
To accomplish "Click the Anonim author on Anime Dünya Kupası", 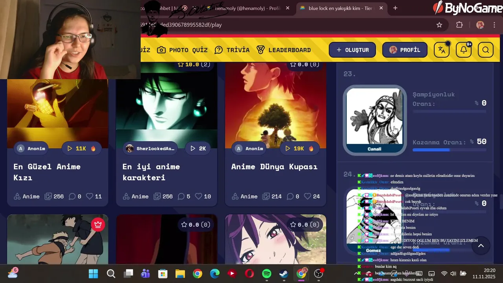I will [x=249, y=148].
